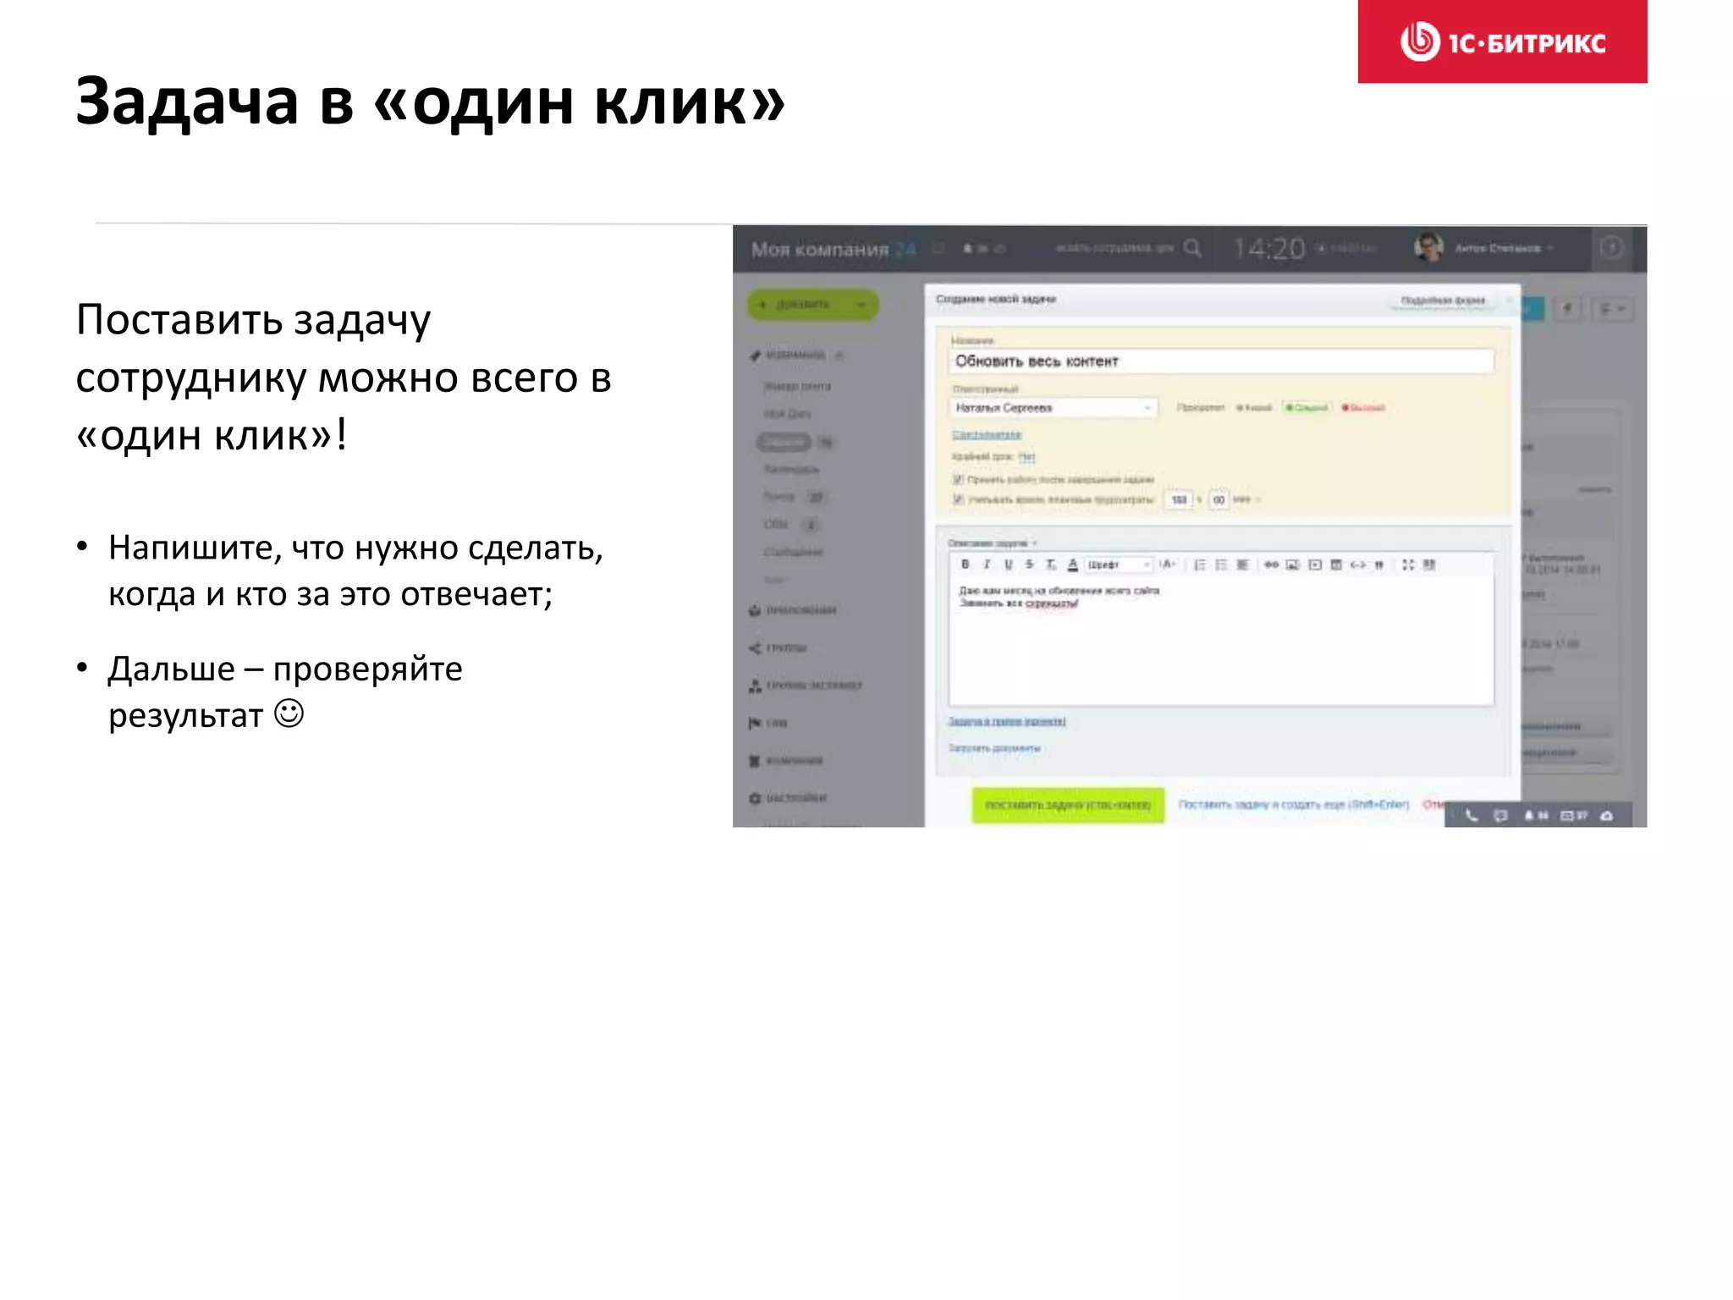Open the user profile avatar menu
Image resolution: width=1733 pixels, height=1300 pixels.
coord(1429,248)
